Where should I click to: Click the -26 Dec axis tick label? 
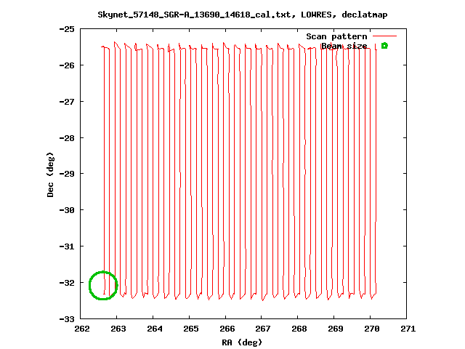(67, 65)
